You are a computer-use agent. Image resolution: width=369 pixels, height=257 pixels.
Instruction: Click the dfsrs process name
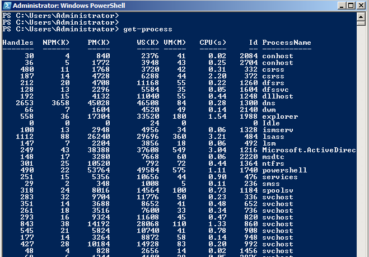click(273, 83)
